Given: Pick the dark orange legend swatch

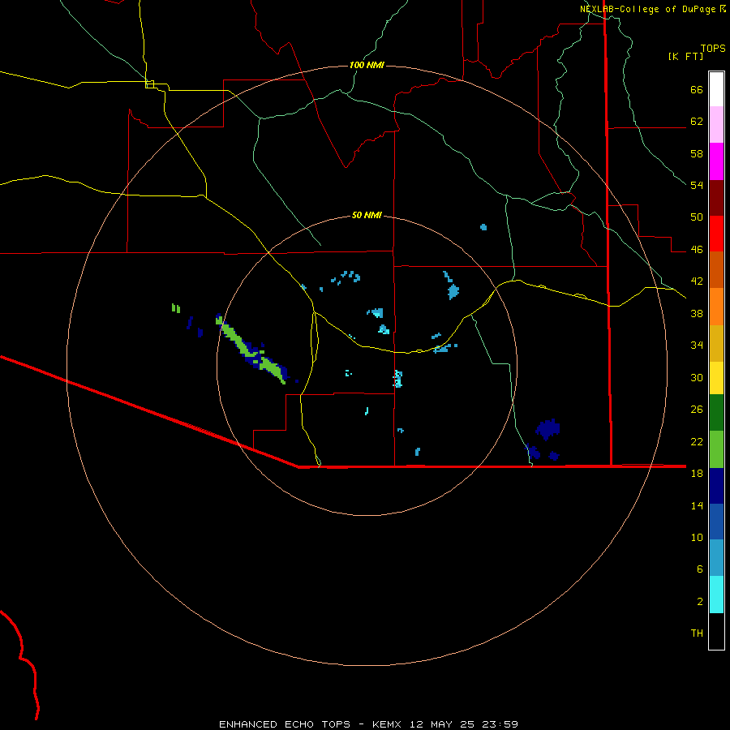Looking at the screenshot, I should pyautogui.click(x=716, y=269).
